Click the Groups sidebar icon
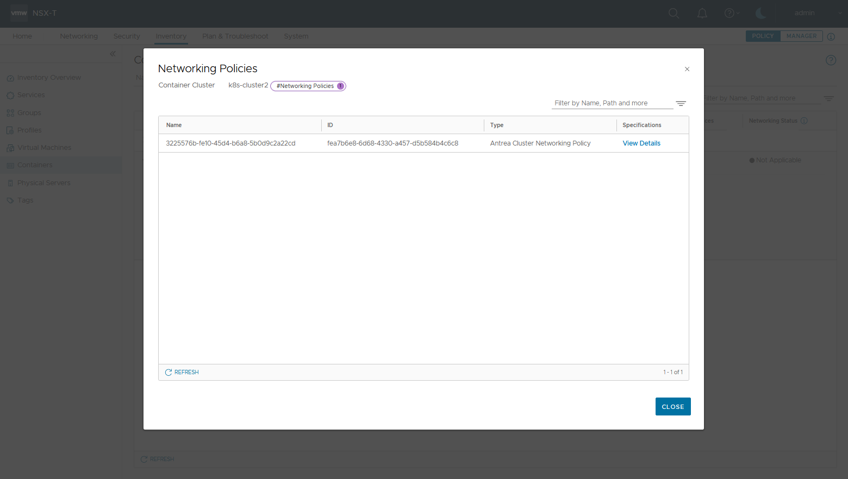The image size is (848, 479). tap(10, 113)
